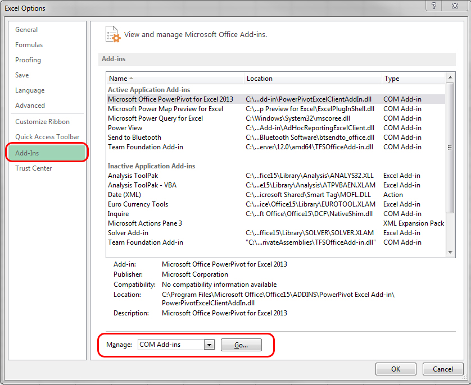Select the Euro Currency Tools add-in
The height and width of the screenshot is (385, 471).
click(138, 204)
